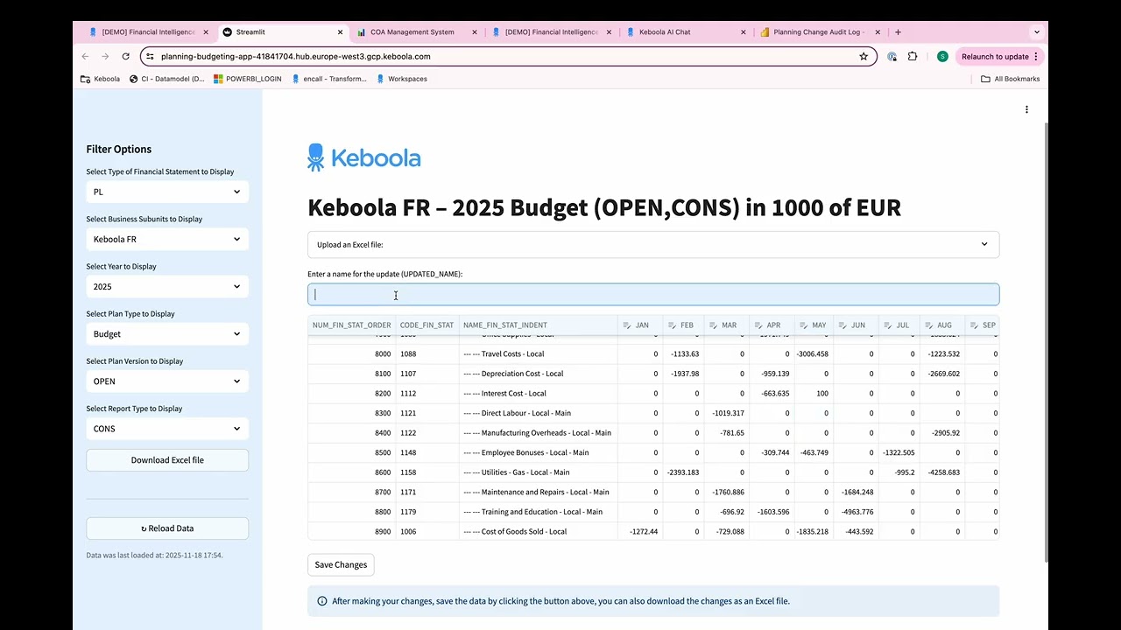Click the Keboola logo
Image resolution: width=1121 pixels, height=630 pixels.
tap(364, 157)
